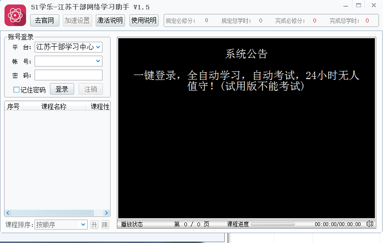Click the 降 move-down button

[x=105, y=225]
